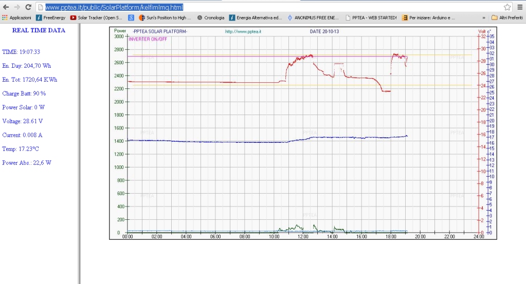Click the DATE 20-10-13 chart label

click(x=324, y=31)
